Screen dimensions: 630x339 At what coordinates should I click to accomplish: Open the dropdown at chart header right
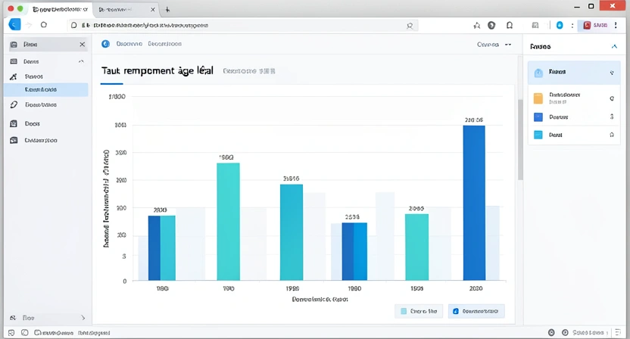[x=507, y=45]
